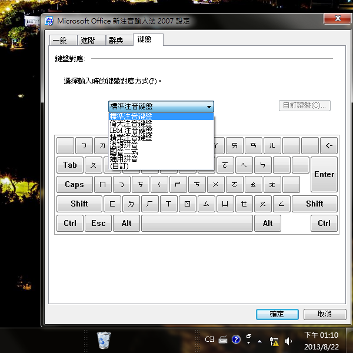Click the ㄈ key on the keyboard preview
Image resolution: width=353 pixels, height=353 pixels.
click(112, 204)
